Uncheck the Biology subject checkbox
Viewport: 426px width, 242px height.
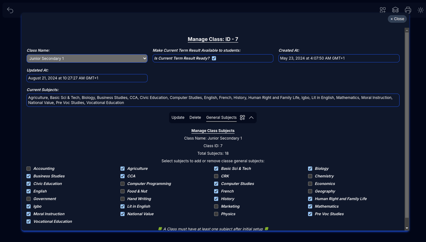click(x=310, y=169)
